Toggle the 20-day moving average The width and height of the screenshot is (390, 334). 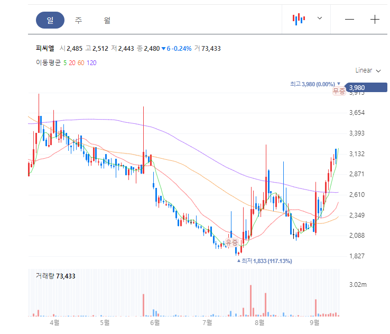(x=72, y=63)
